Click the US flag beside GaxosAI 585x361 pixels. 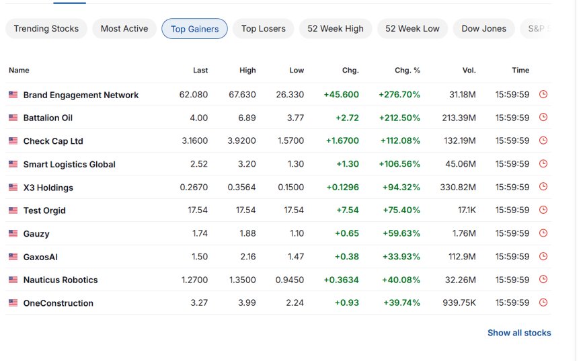click(x=13, y=257)
